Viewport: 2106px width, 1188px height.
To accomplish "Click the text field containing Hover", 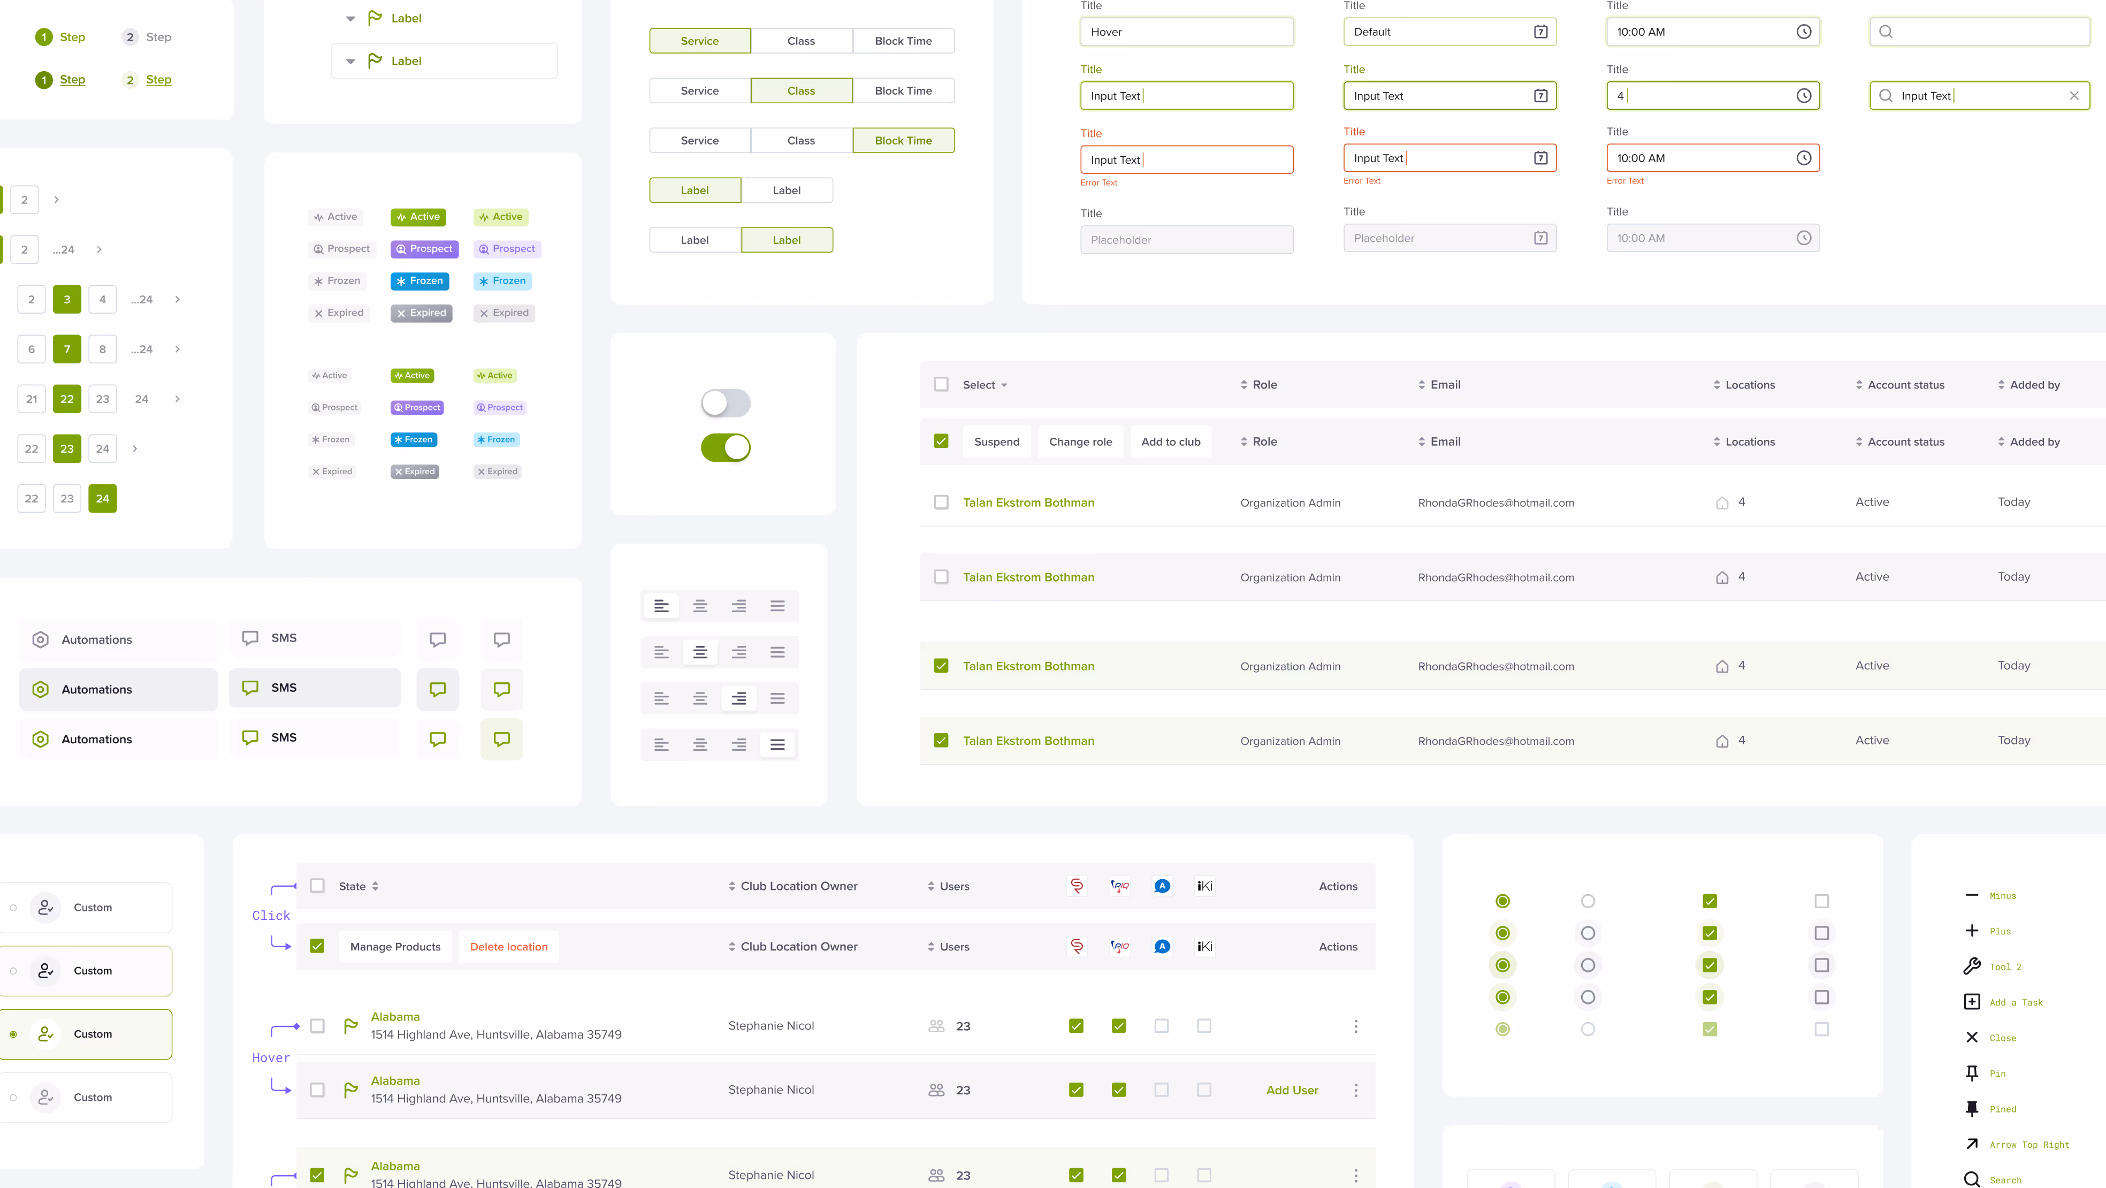I will pyautogui.click(x=1186, y=32).
